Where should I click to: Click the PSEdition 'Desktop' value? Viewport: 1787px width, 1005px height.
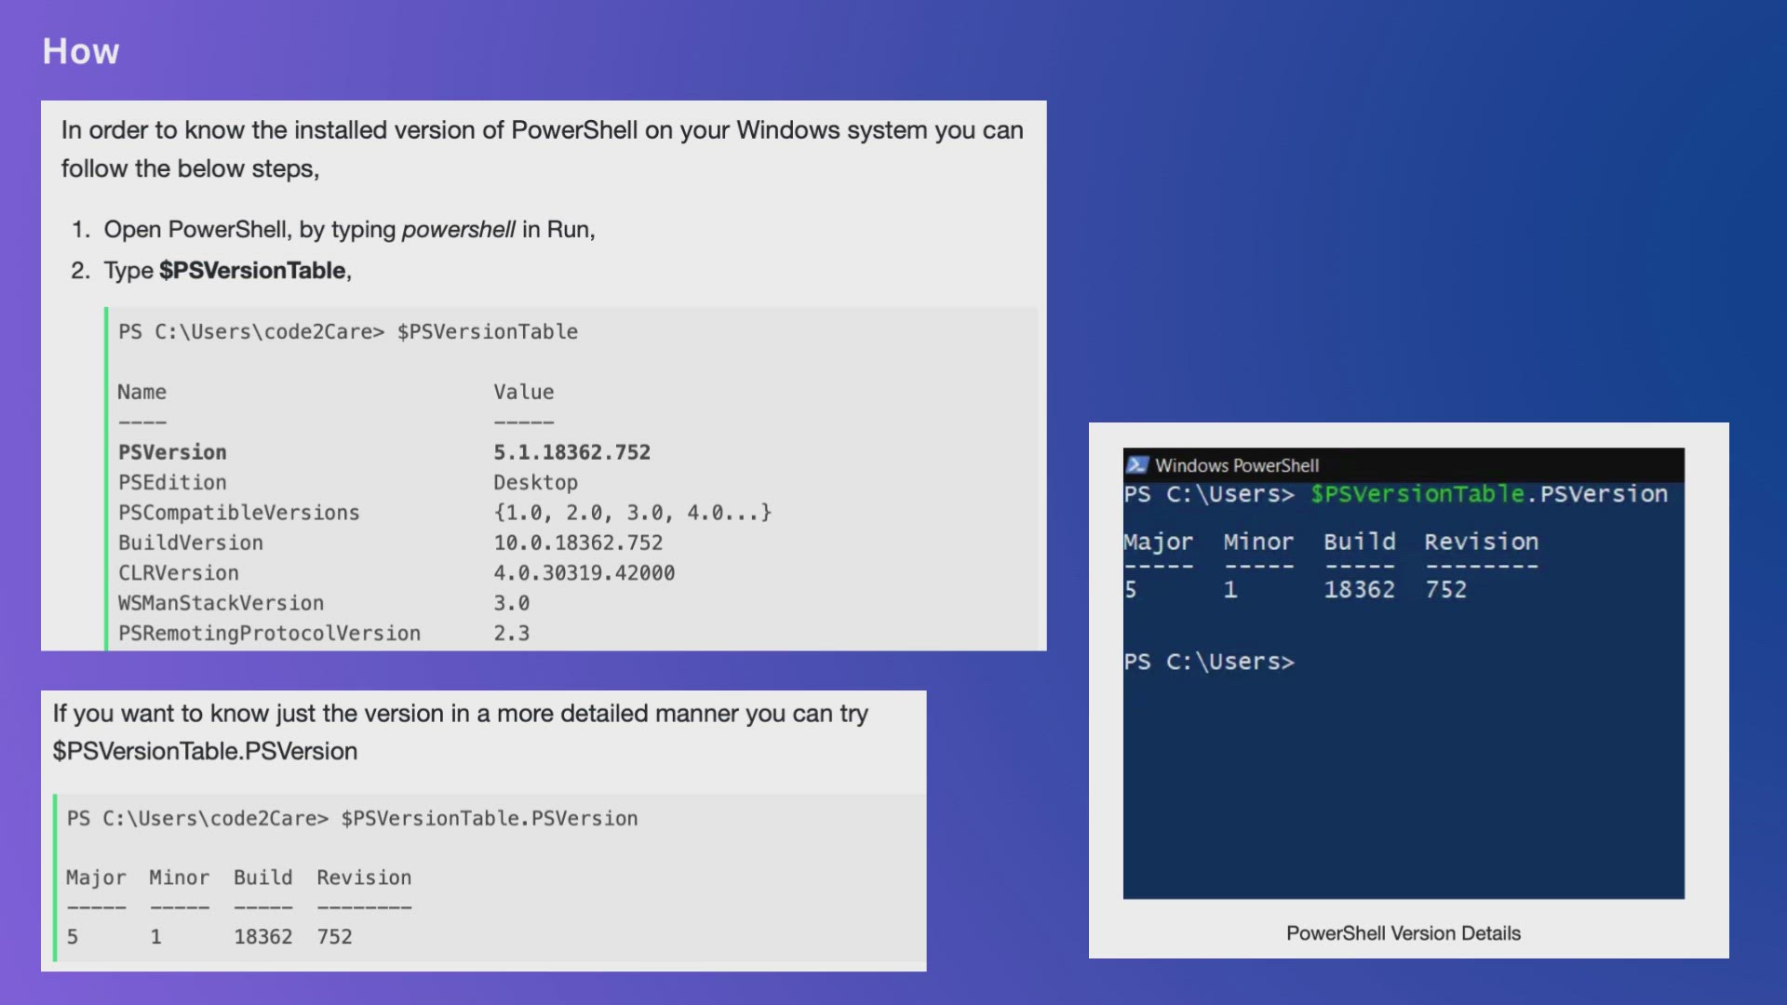pyautogui.click(x=535, y=483)
